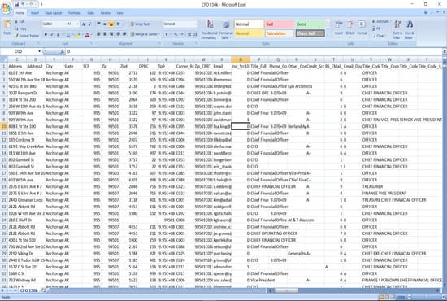Viewport: 447px width, 301px height.
Task: Select the CFO 150k sheet tab
Action: [x=28, y=290]
